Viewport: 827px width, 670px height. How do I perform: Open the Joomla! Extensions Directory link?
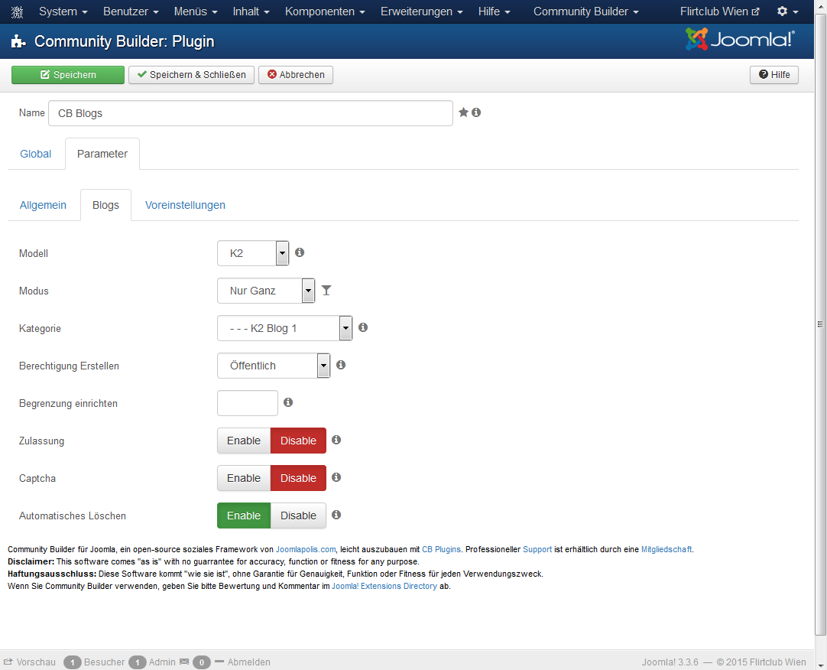(x=384, y=586)
